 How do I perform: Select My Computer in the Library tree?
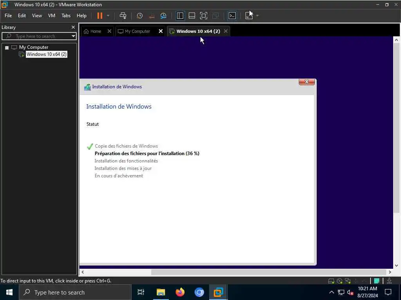point(34,47)
